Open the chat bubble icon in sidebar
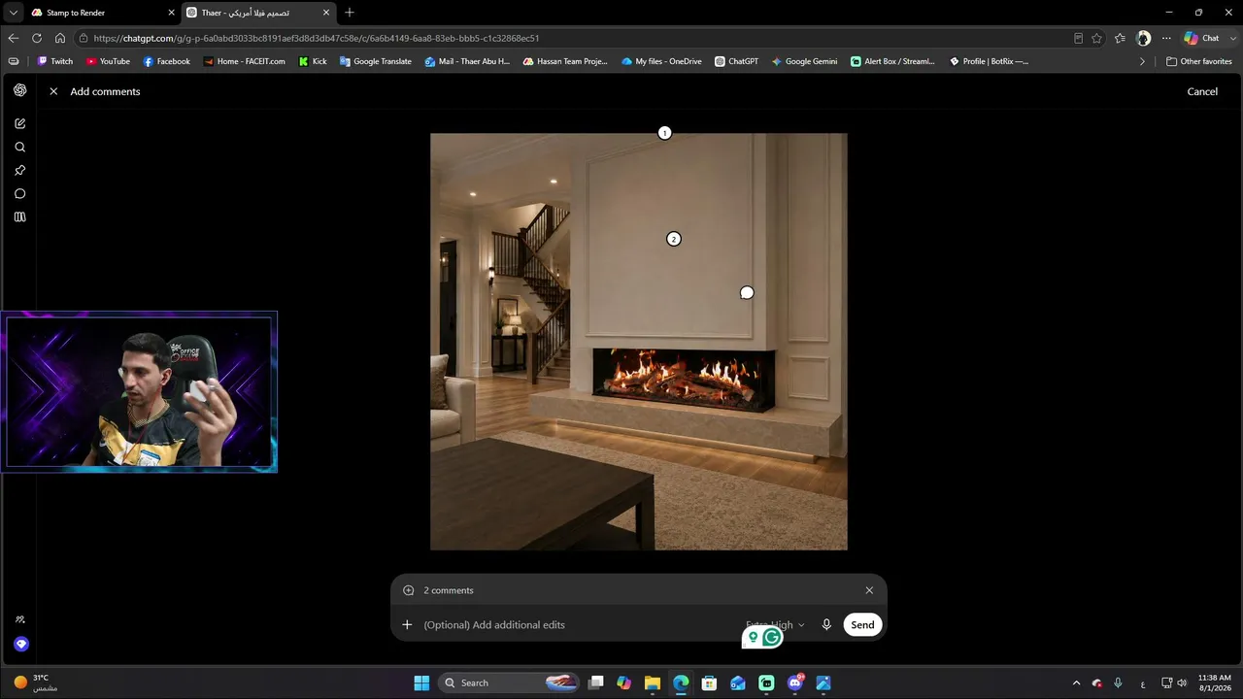This screenshot has height=699, width=1243. click(19, 193)
